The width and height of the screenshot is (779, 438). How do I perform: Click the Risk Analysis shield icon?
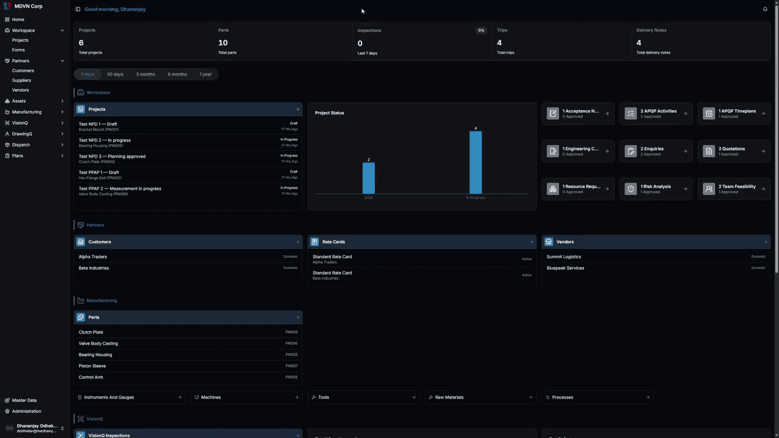(x=631, y=189)
